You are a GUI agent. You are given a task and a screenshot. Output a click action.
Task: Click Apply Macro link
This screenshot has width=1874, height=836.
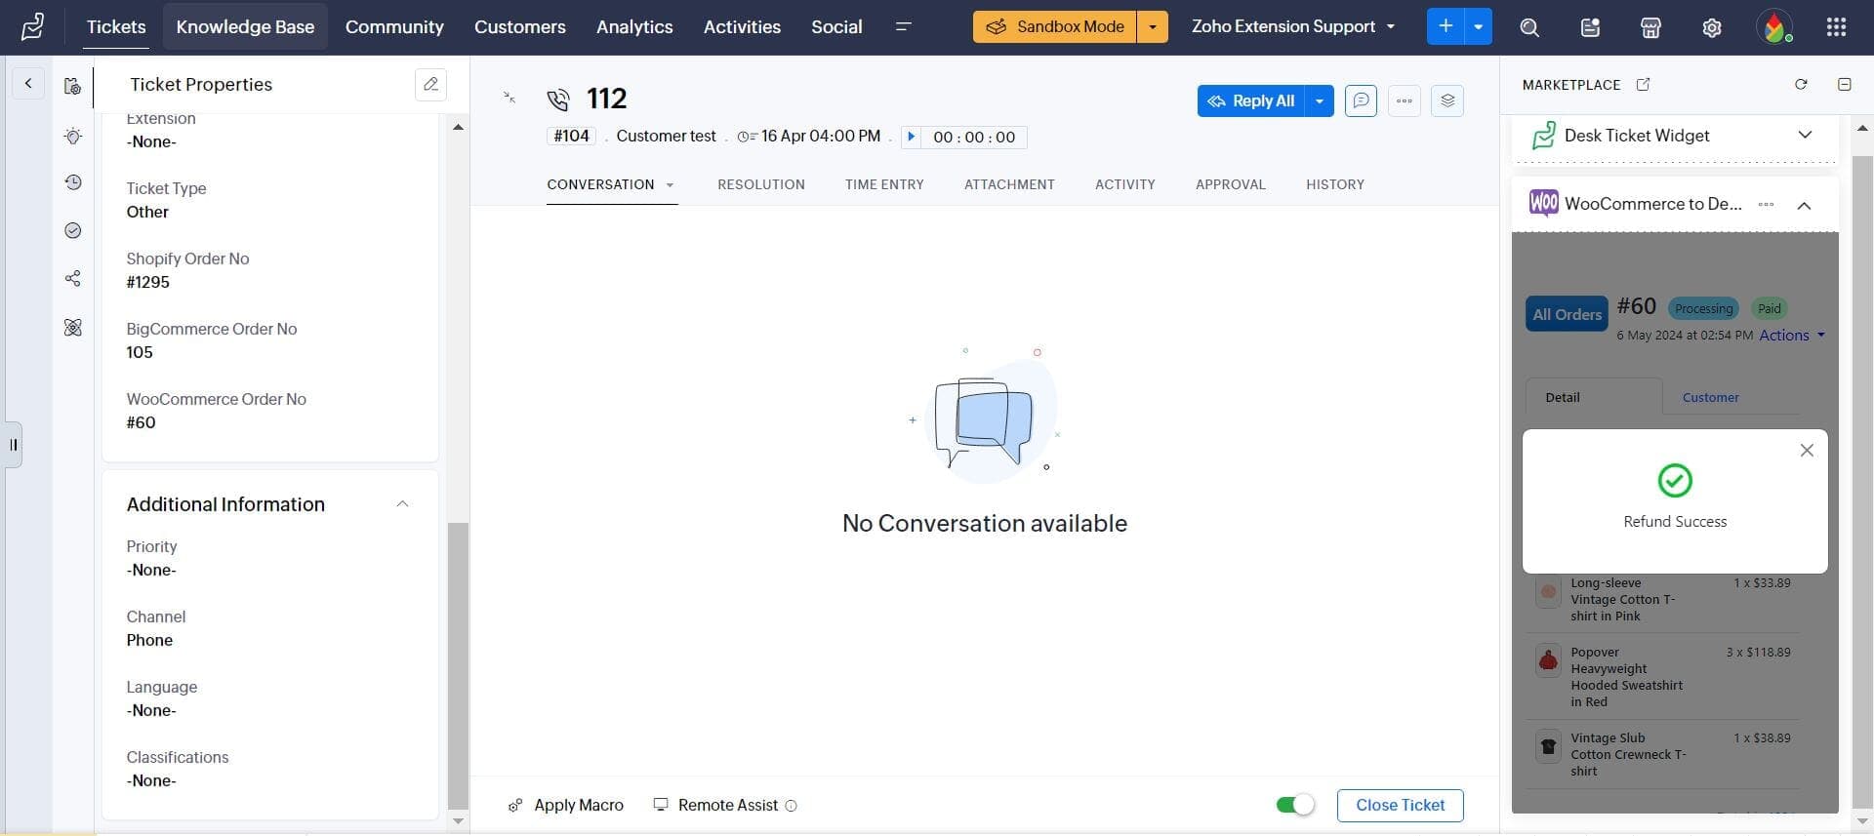click(x=578, y=805)
